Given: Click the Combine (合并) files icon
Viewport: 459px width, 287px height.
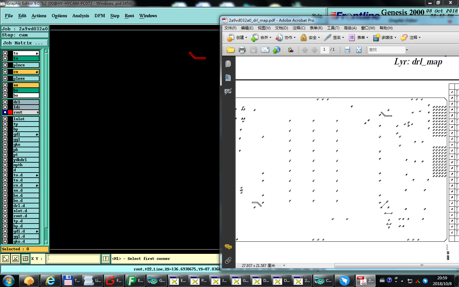Looking at the screenshot, I should (255, 38).
